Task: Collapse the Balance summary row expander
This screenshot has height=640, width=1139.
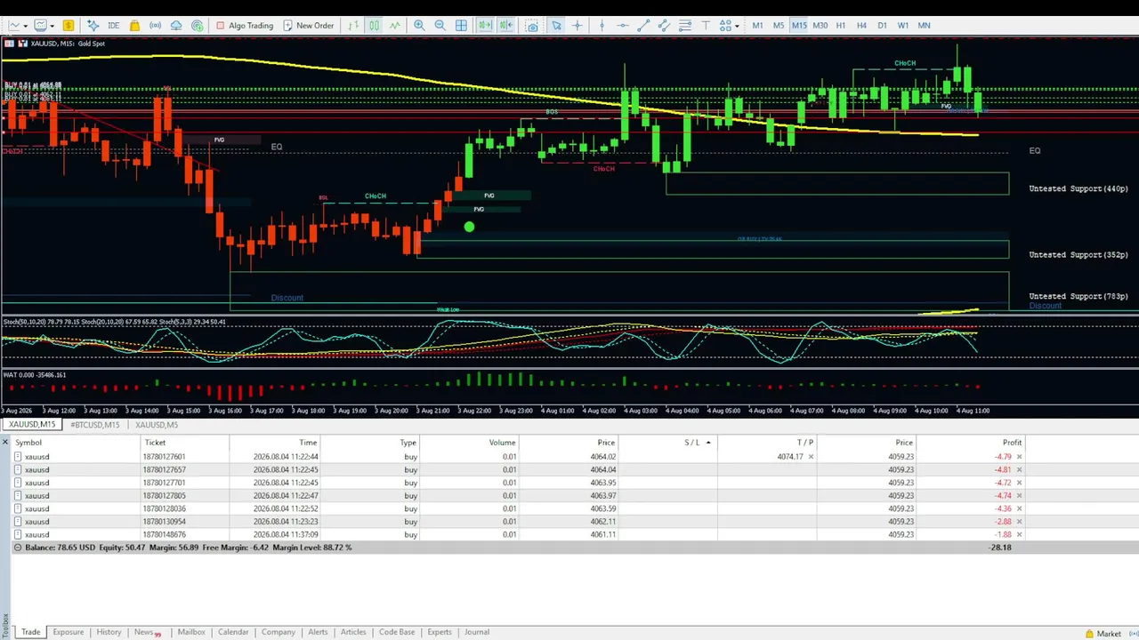Action: tap(18, 548)
